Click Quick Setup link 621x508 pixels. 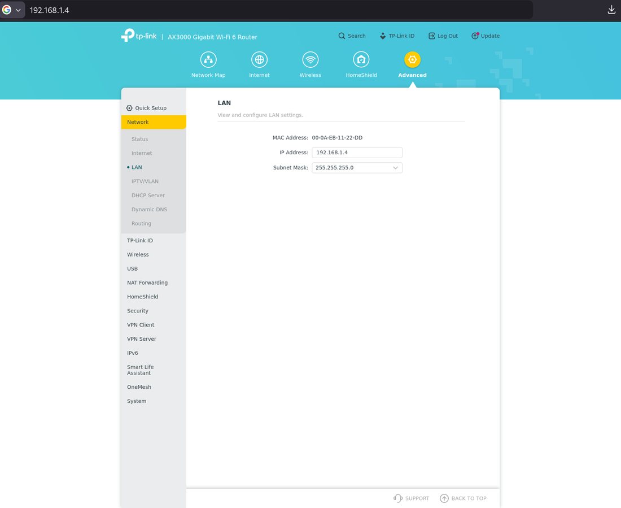click(x=151, y=108)
